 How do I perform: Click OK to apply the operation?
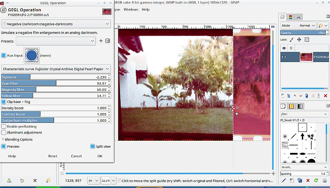tap(100, 156)
